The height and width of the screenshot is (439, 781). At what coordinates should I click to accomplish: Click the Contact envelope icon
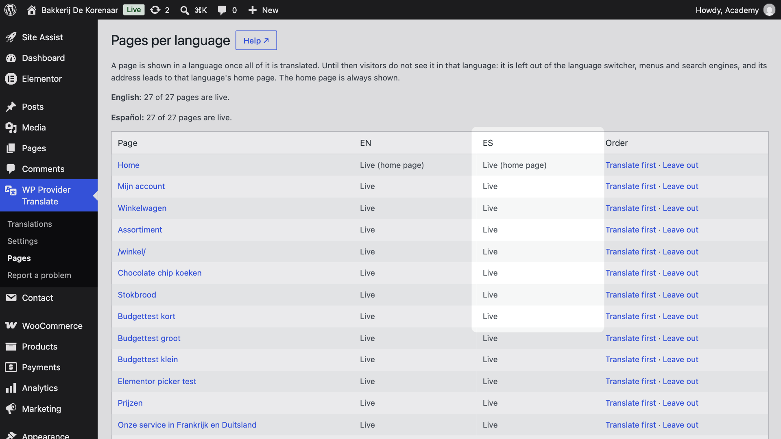pos(11,298)
